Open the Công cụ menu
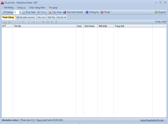This screenshot has width=168, height=124. pos(21,8)
